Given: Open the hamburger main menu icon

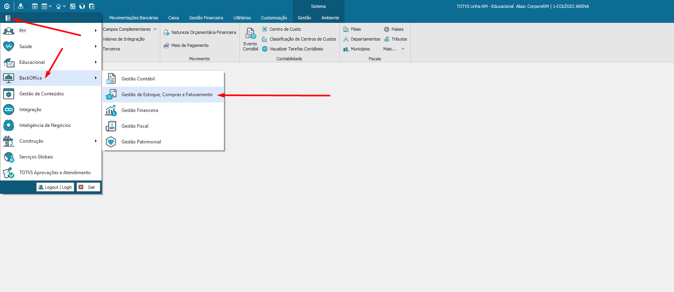Looking at the screenshot, I should tap(7, 18).
